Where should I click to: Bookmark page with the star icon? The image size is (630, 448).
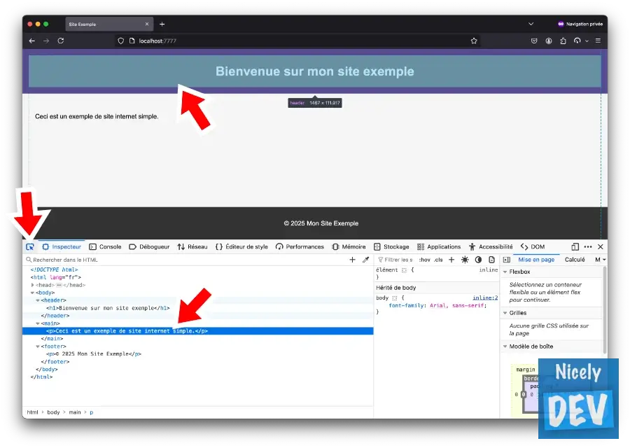[474, 41]
